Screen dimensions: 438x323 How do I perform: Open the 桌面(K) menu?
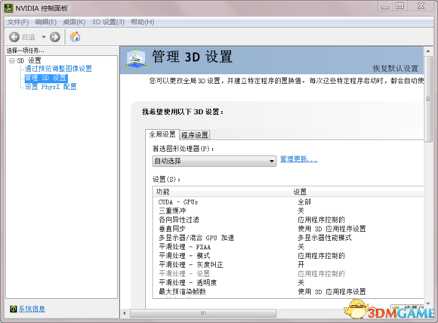(74, 22)
